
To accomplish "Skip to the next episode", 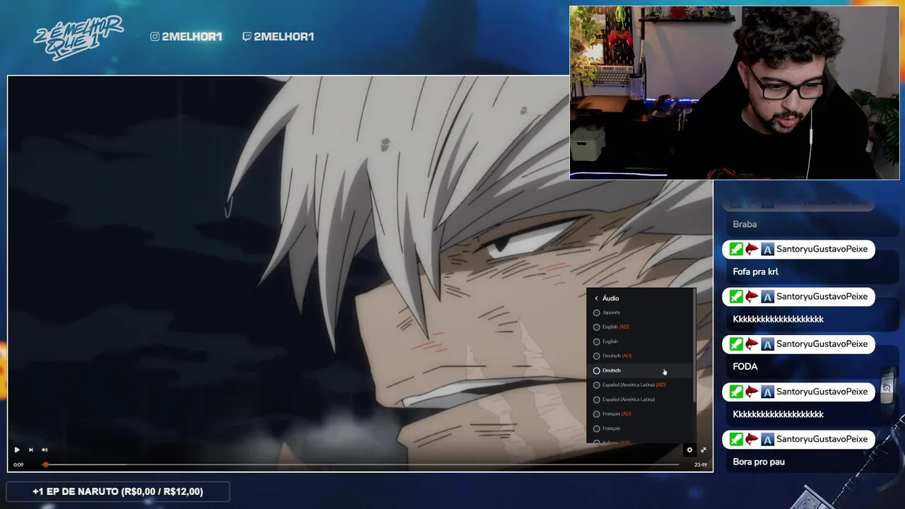I will (x=30, y=450).
